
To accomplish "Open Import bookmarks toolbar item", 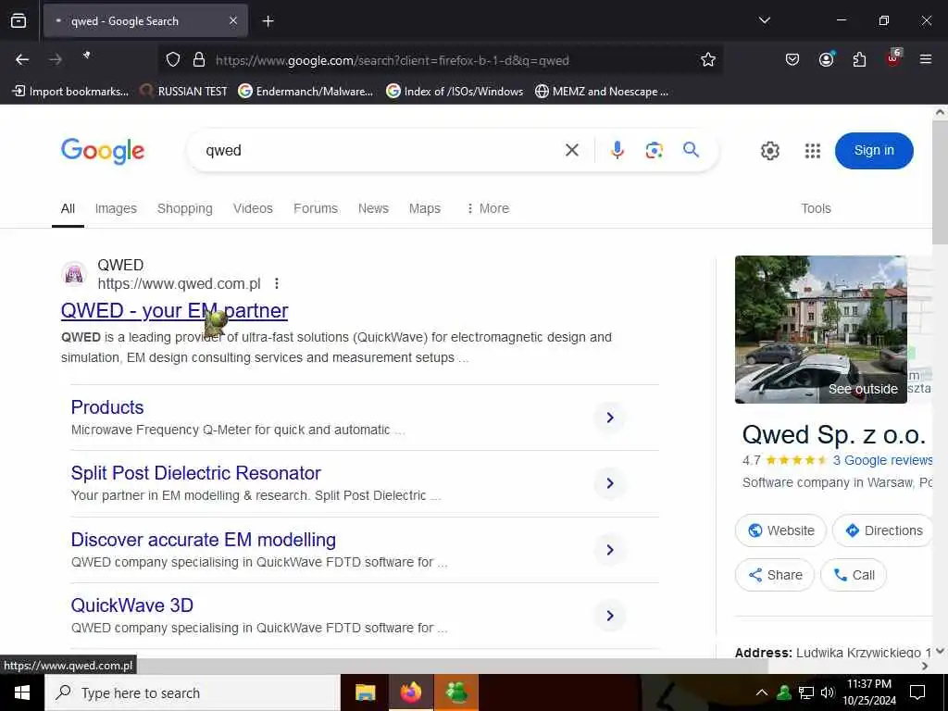I will tap(70, 92).
